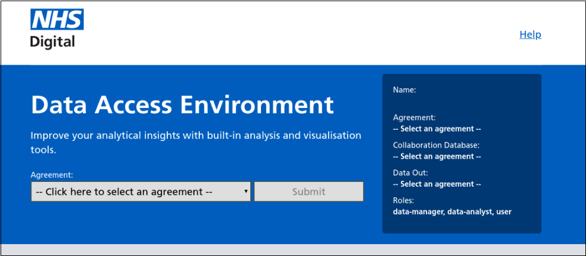Click the NHS Digital logo
586x256 pixels.
click(57, 28)
